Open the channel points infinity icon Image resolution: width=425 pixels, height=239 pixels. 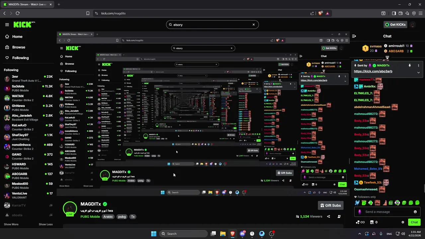pos(360,222)
